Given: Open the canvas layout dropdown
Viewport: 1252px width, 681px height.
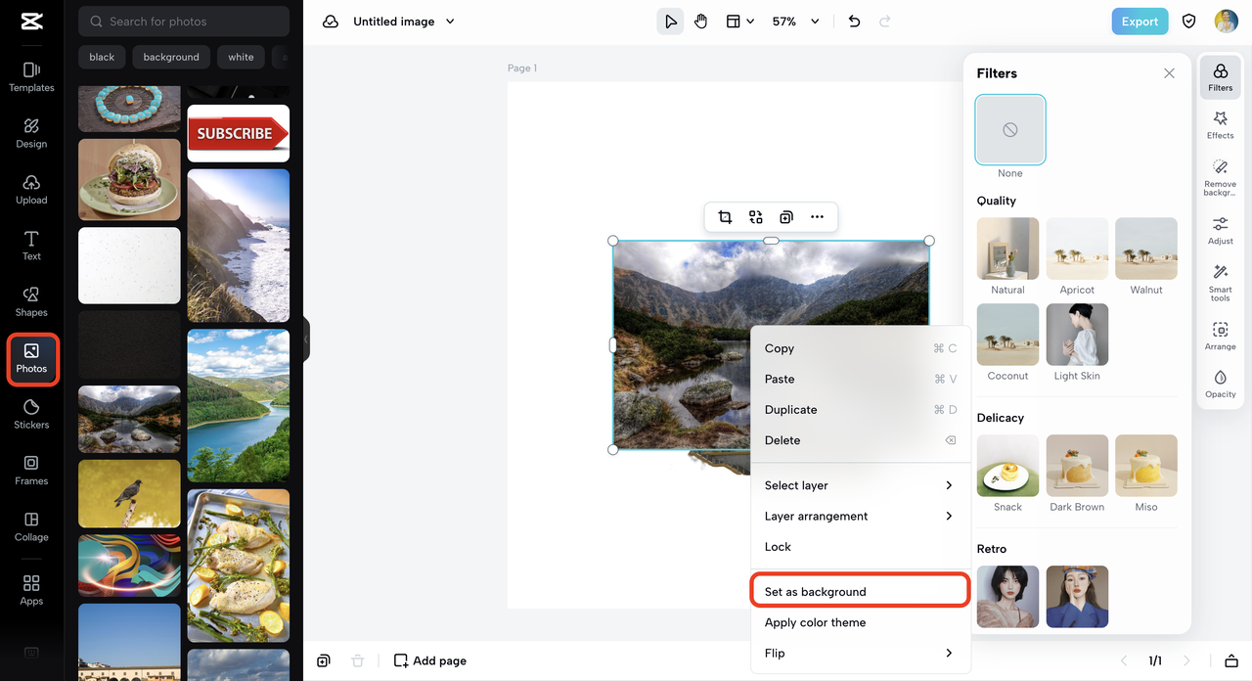Looking at the screenshot, I should [x=739, y=22].
